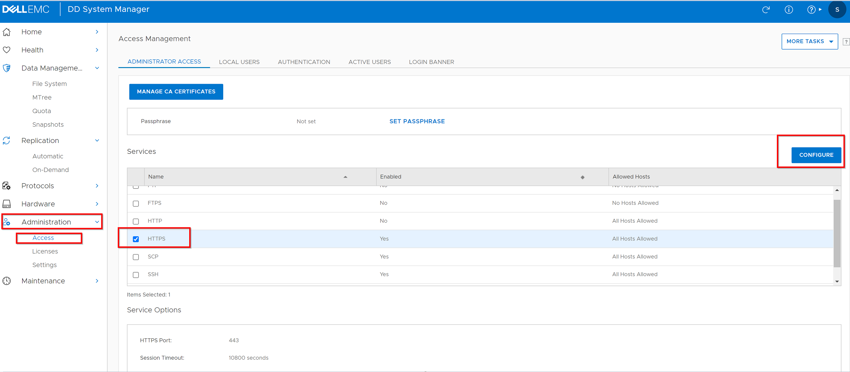Image resolution: width=850 pixels, height=372 pixels.
Task: Click the Data Management shield icon
Action: point(7,68)
